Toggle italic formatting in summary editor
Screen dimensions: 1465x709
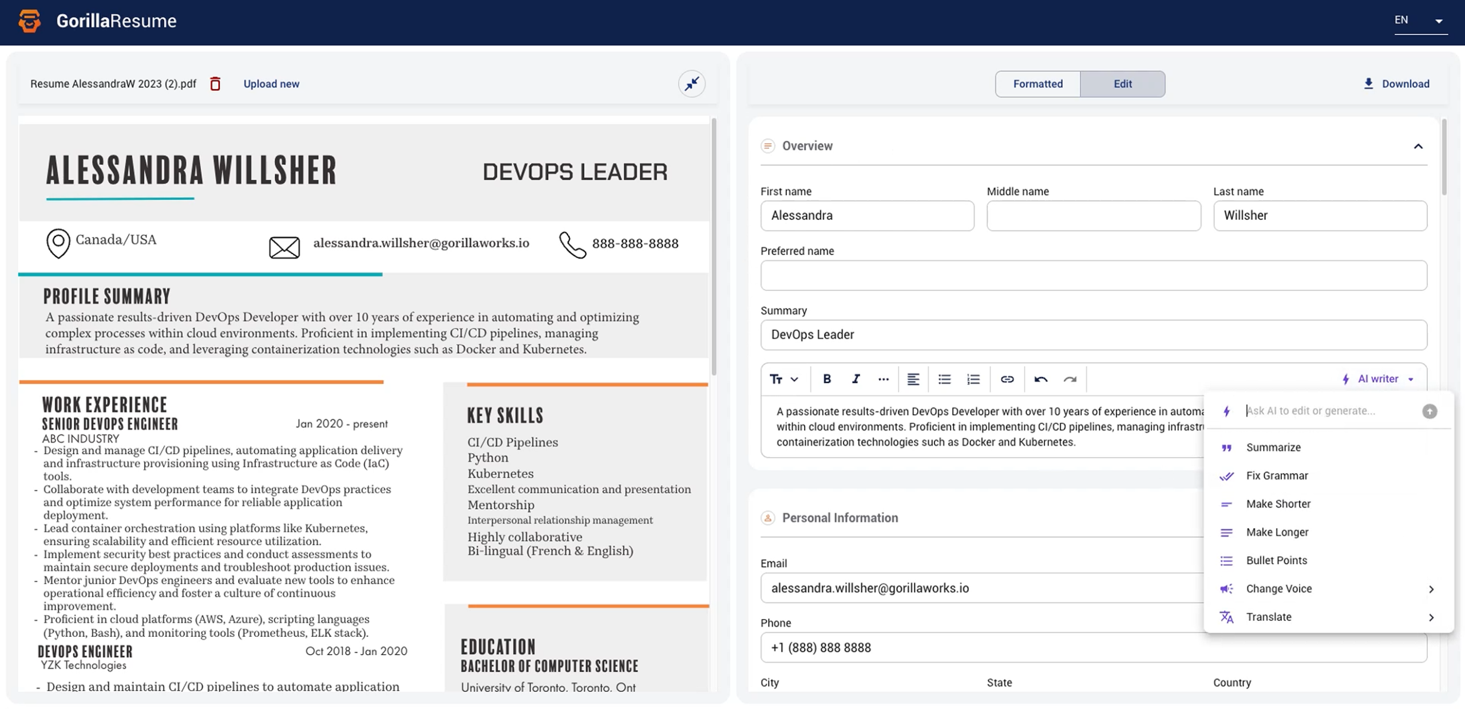coord(856,379)
